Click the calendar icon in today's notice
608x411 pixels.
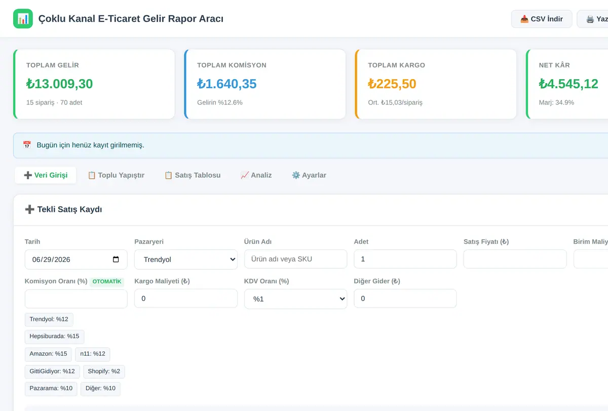coord(27,145)
